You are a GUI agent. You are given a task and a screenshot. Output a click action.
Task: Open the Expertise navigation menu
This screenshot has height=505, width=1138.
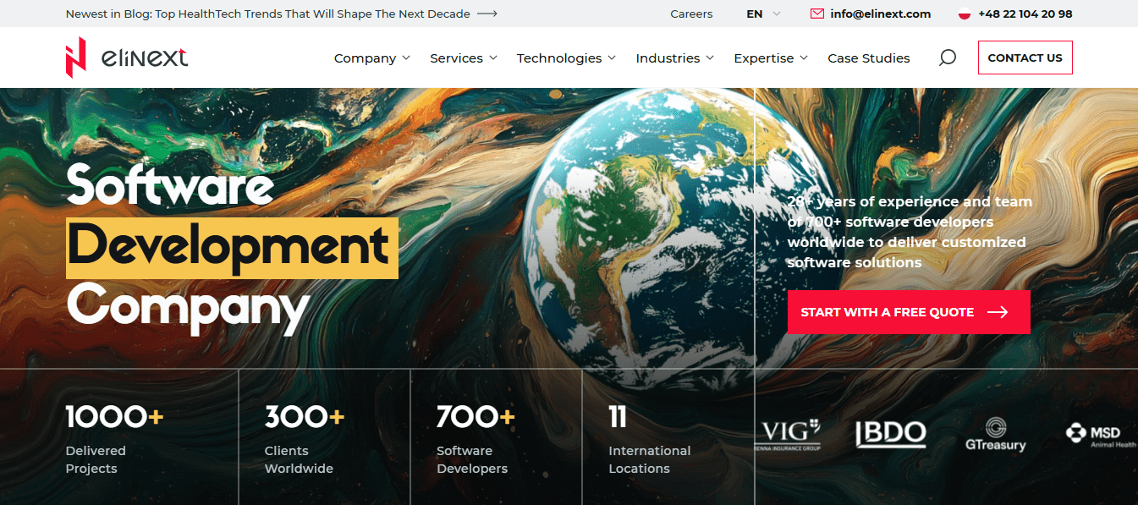tap(770, 58)
